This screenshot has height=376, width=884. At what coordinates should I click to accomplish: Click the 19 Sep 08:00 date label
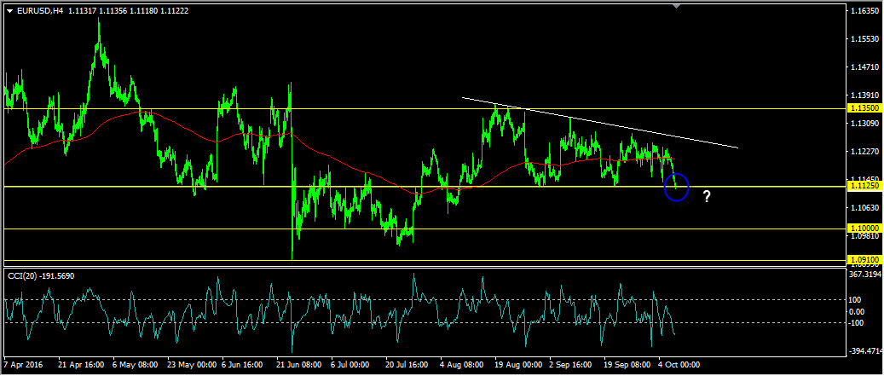tap(627, 365)
